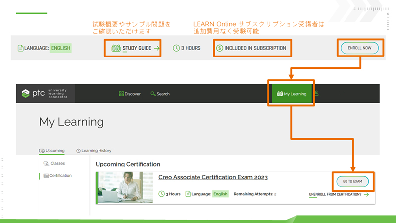Click the dollar sign subscription icon
396x223 pixels.
pyautogui.click(x=219, y=48)
